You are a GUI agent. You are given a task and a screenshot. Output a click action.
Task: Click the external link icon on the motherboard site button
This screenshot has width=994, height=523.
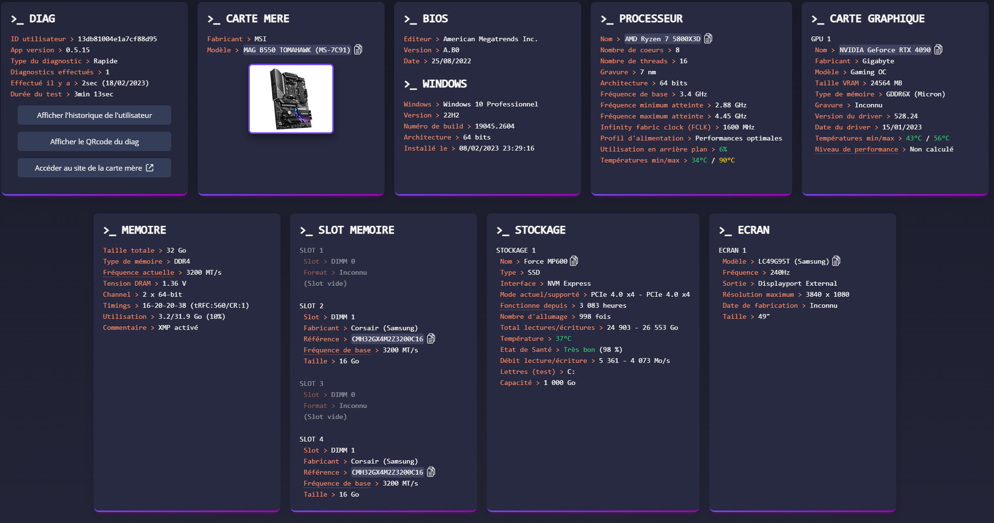click(150, 168)
